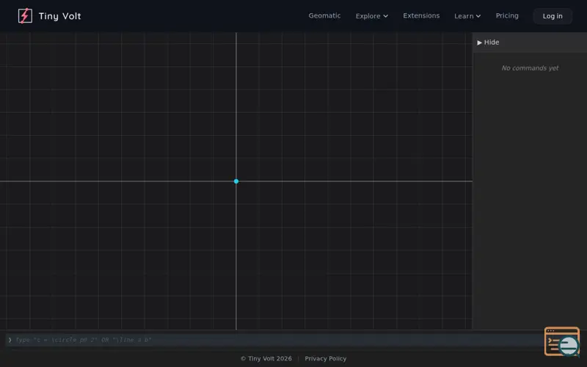
Task: Open the Geomatic nav item
Action: coord(324,15)
